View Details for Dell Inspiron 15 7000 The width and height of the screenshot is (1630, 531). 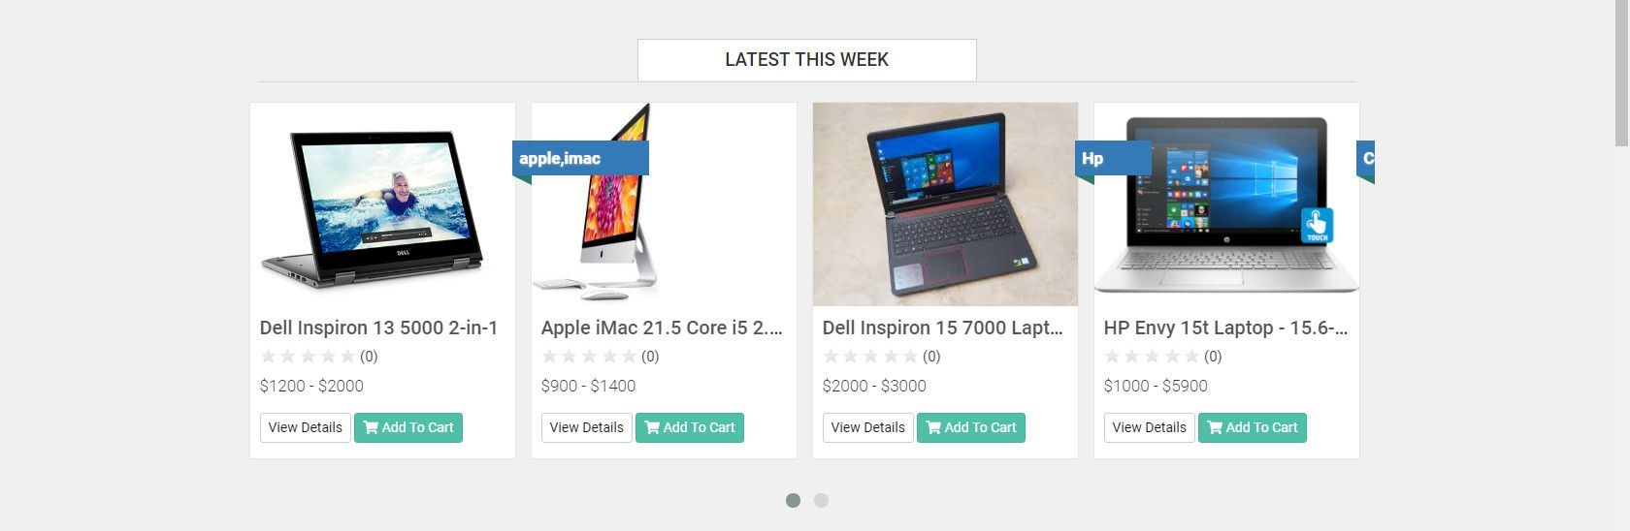[x=868, y=427]
